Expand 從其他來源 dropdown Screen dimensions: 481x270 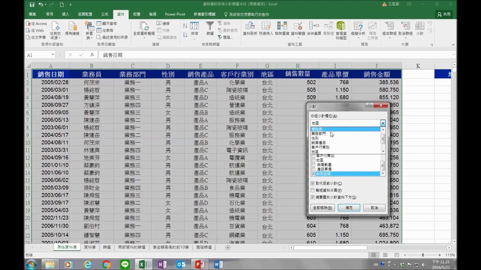coord(55,31)
